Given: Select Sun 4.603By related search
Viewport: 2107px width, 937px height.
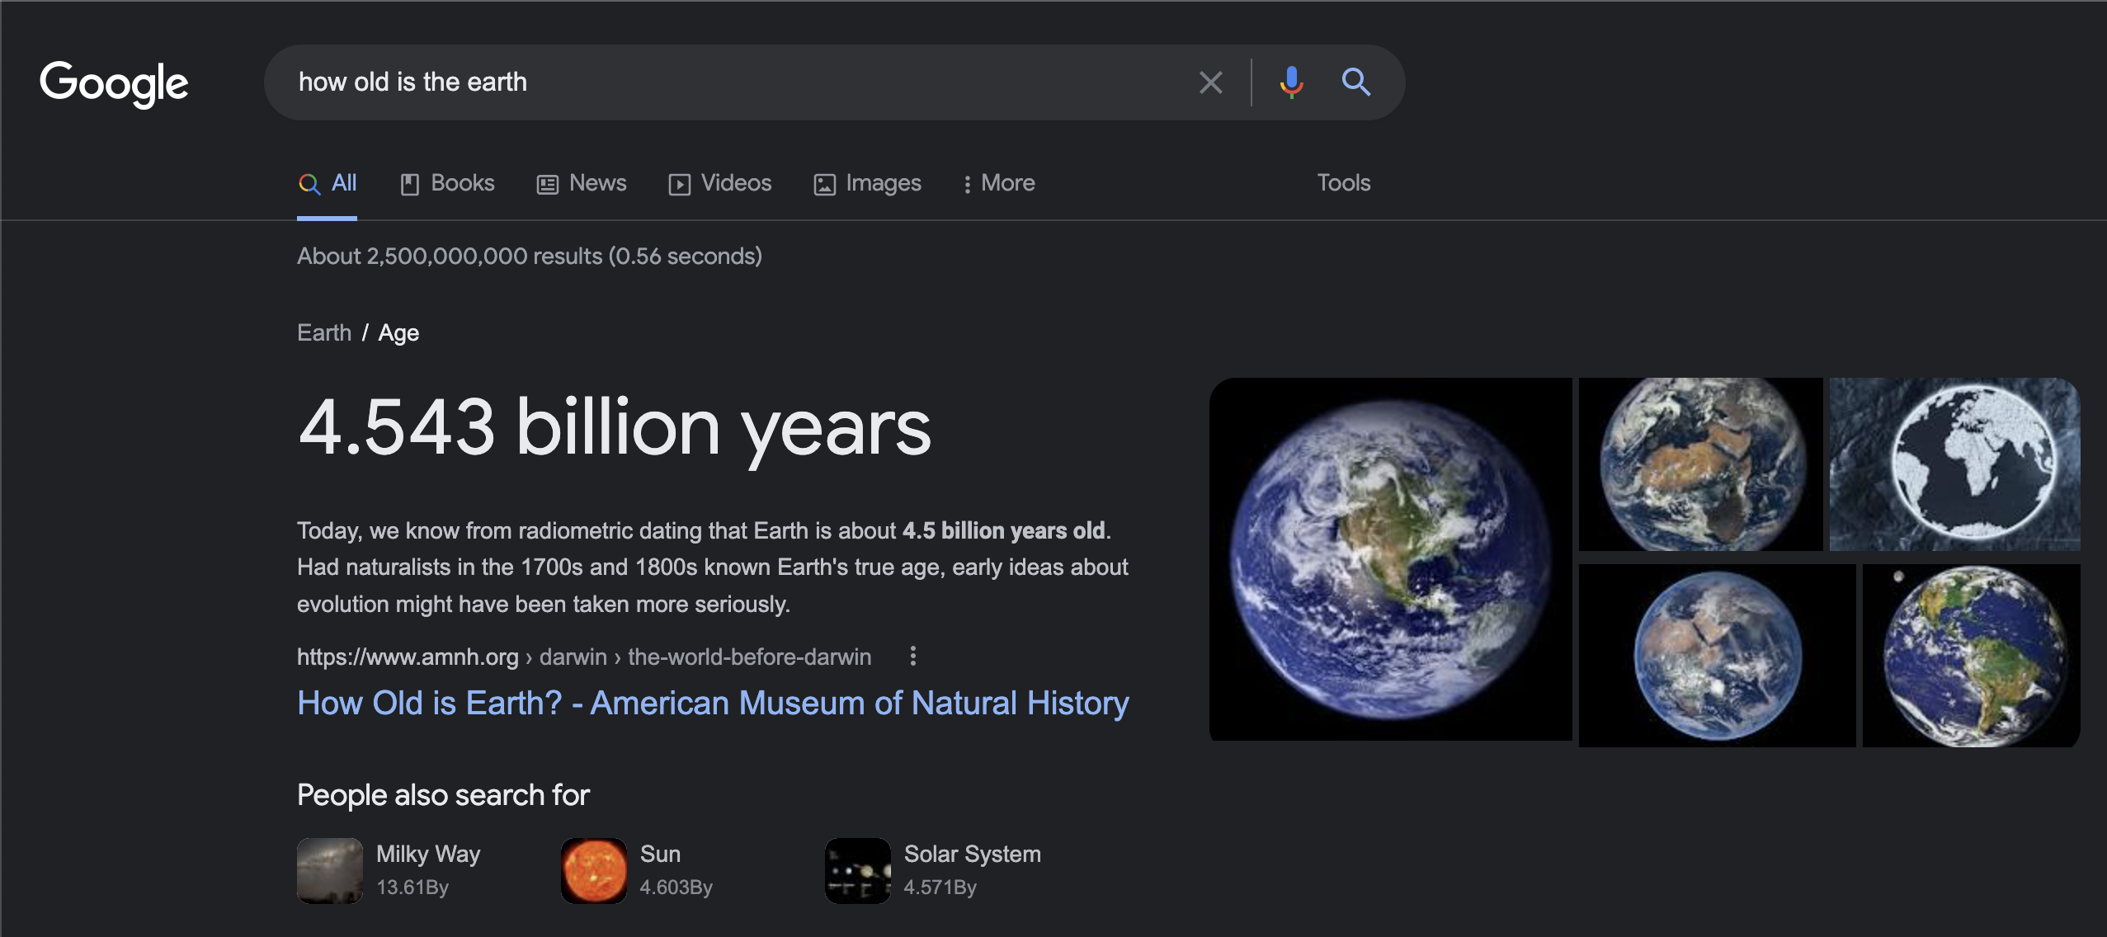Looking at the screenshot, I should pos(637,871).
